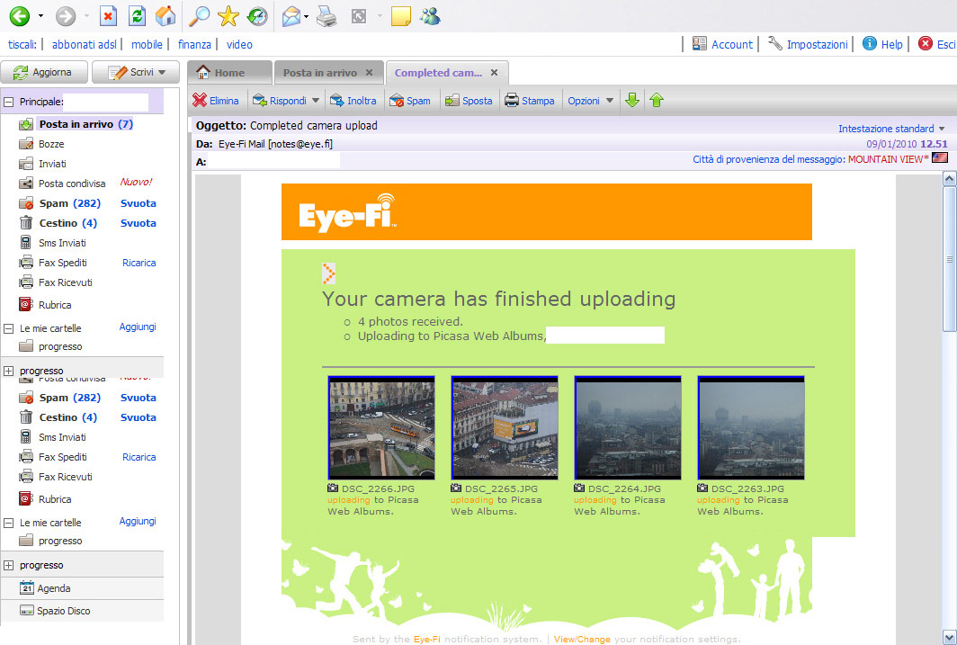Close the Completed cam... tab
Image resolution: width=957 pixels, height=645 pixels.
tap(495, 73)
